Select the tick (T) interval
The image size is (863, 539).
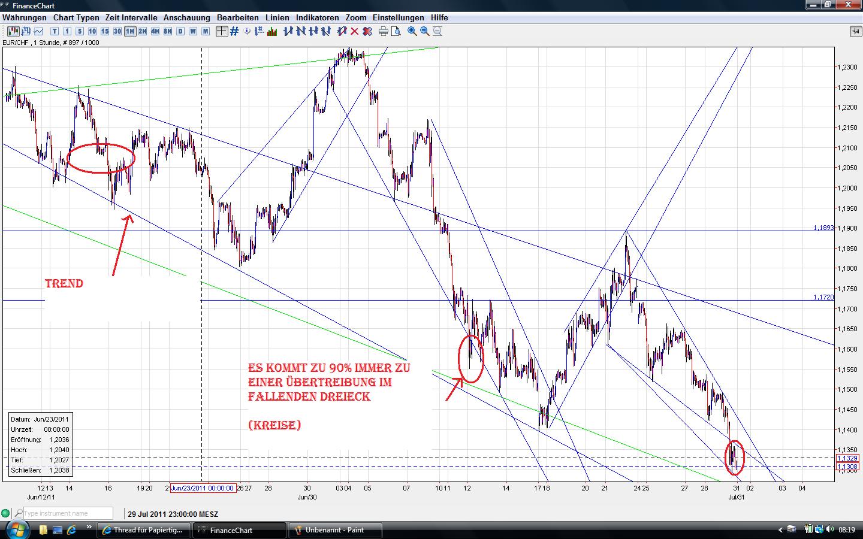[x=55, y=31]
